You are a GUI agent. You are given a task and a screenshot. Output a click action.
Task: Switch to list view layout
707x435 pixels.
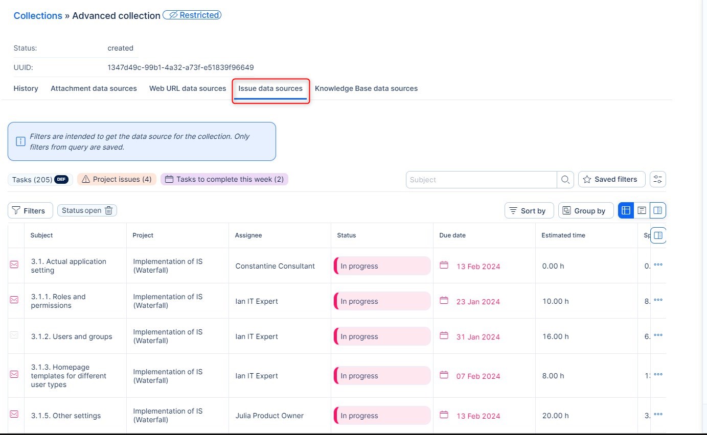pyautogui.click(x=642, y=210)
